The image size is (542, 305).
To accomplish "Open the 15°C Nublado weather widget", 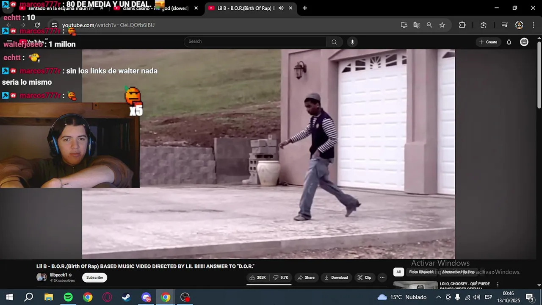I will click(402, 297).
